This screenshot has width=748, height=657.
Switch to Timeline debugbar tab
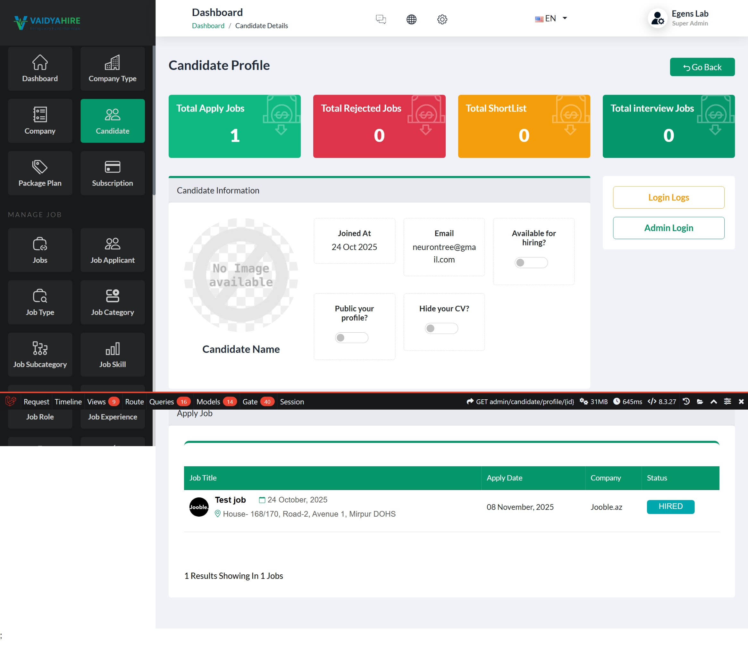[68, 402]
